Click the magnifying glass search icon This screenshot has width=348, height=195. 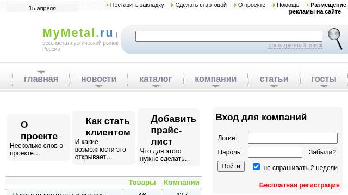pyautogui.click(x=335, y=38)
